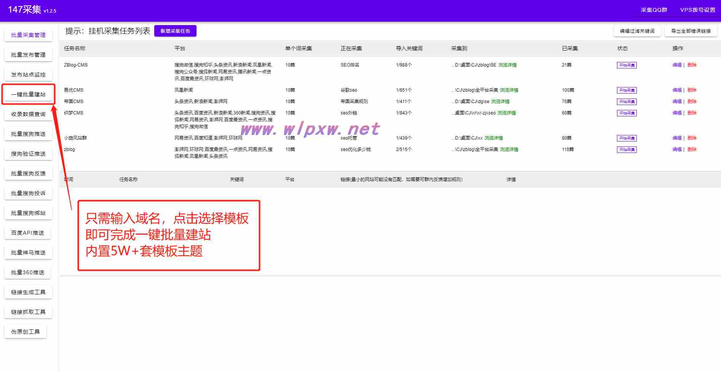
Task: Delete the 织梦CMS task
Action: 692,113
